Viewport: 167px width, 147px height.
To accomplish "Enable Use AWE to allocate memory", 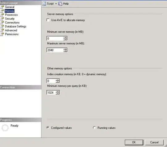I will 48,20.
